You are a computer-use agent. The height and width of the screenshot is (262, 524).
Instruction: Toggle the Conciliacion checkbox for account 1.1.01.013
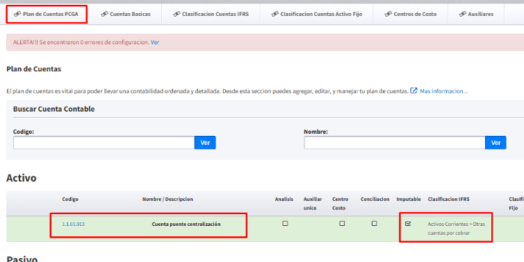[x=375, y=224]
